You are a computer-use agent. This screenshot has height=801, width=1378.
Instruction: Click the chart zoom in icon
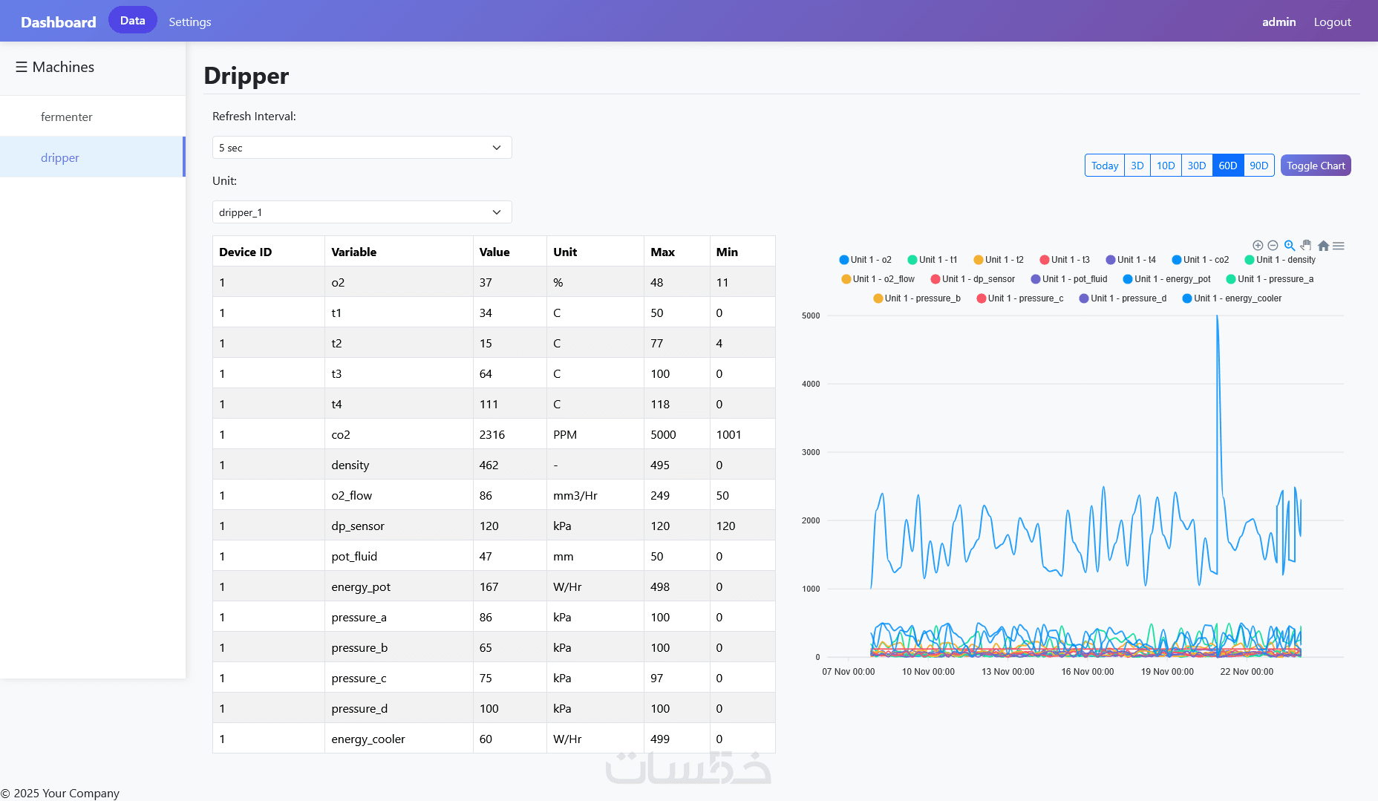coord(1258,246)
